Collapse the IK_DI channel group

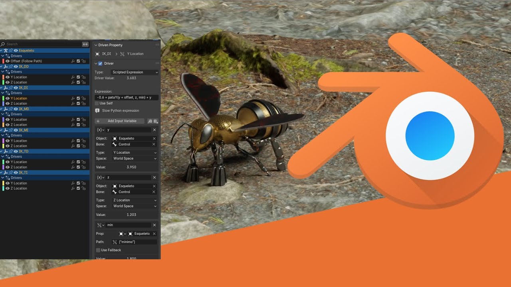(2, 88)
